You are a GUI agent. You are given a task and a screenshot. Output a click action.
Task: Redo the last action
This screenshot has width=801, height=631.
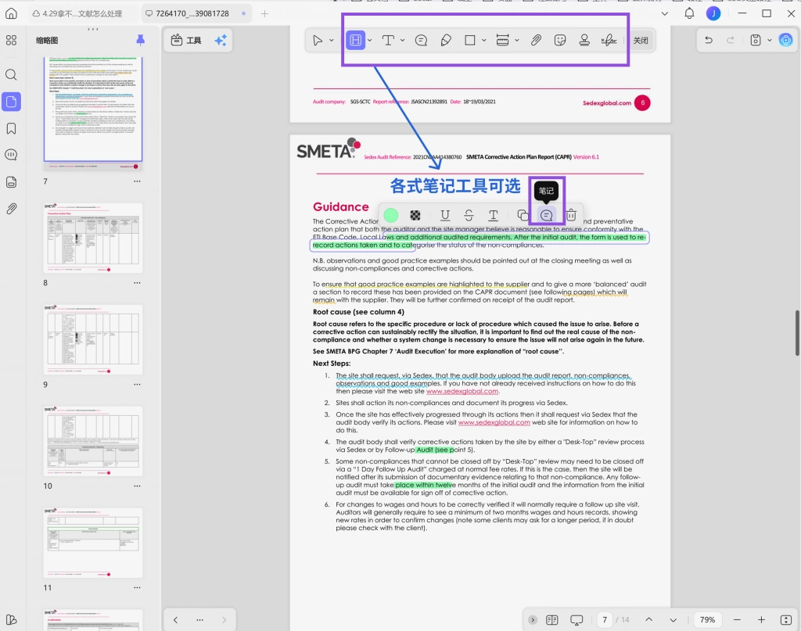(x=731, y=40)
